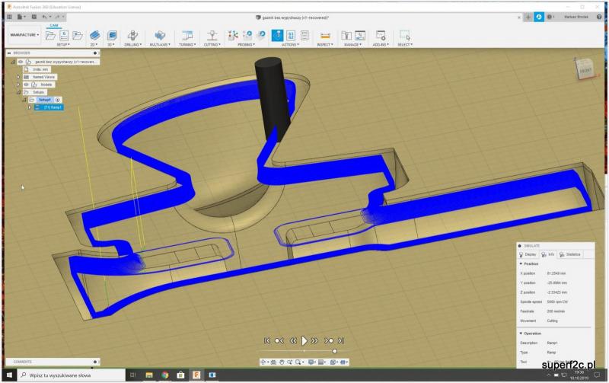The image size is (609, 383).
Task: Click the Turning operation icon
Action: [x=187, y=35]
